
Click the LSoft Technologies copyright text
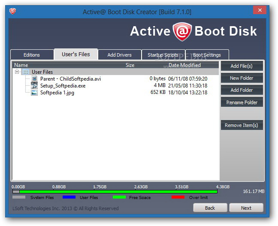tap(65, 208)
